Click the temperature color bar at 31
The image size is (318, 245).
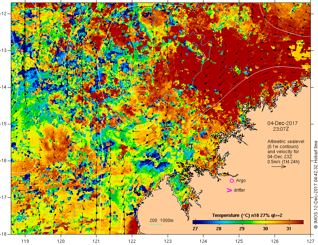click(x=289, y=222)
